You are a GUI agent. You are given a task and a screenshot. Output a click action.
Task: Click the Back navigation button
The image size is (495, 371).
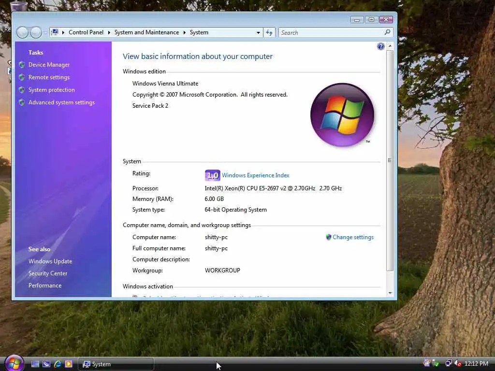click(22, 32)
